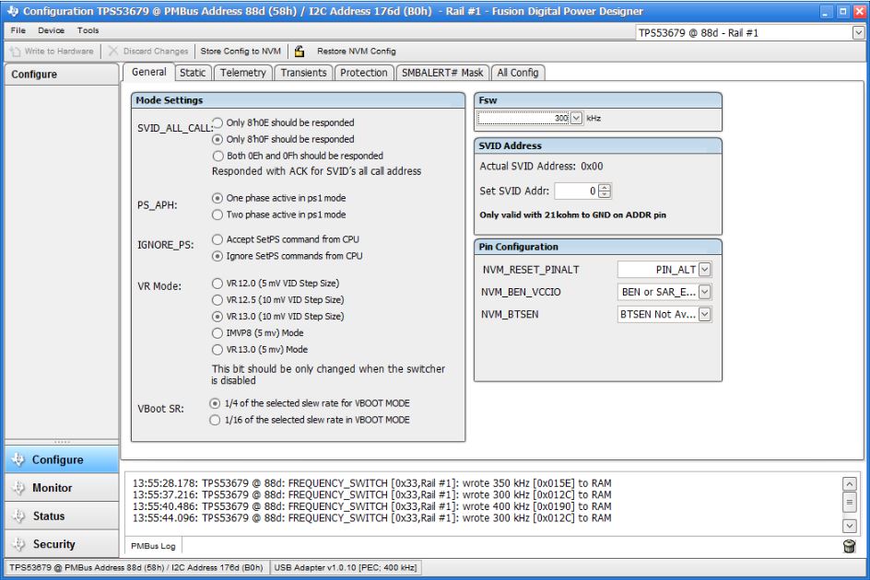
Task: Select Accept SetPS command from CPU
Action: 217,239
